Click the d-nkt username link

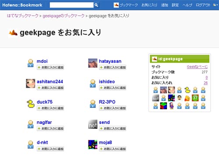(42, 142)
